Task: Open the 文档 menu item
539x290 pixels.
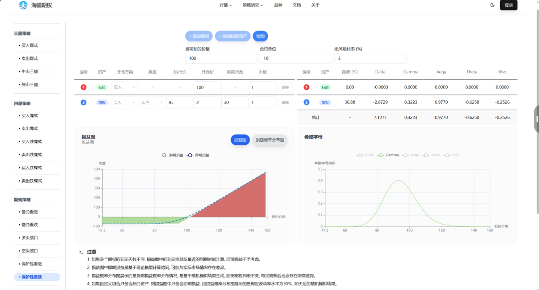Action: pyautogui.click(x=296, y=5)
